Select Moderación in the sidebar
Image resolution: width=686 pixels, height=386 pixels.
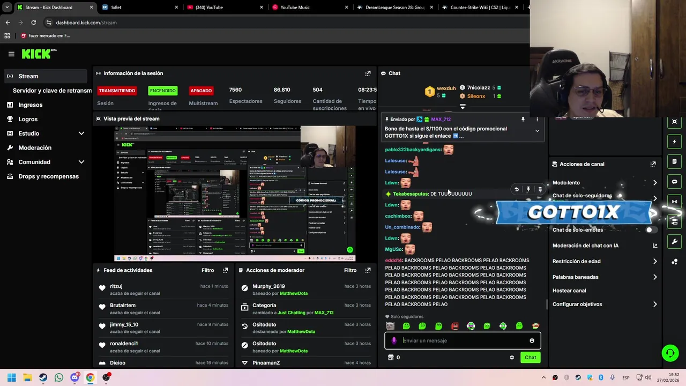tap(46, 147)
